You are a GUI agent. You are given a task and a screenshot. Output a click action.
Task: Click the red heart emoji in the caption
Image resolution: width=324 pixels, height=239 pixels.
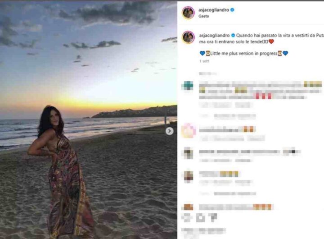pyautogui.click(x=271, y=41)
